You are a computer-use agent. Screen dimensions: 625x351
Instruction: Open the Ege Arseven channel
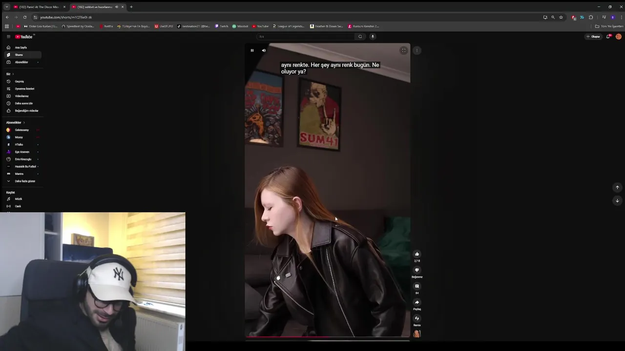(22, 152)
